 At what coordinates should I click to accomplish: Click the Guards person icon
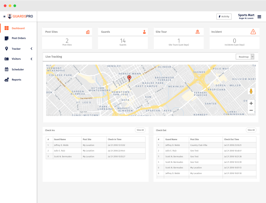click(144, 32)
